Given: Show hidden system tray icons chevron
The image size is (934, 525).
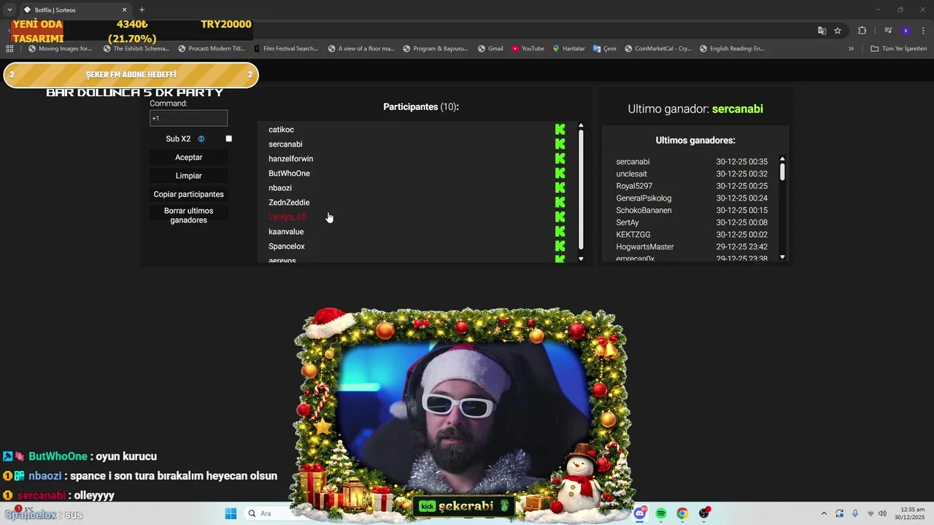Looking at the screenshot, I should [x=824, y=513].
